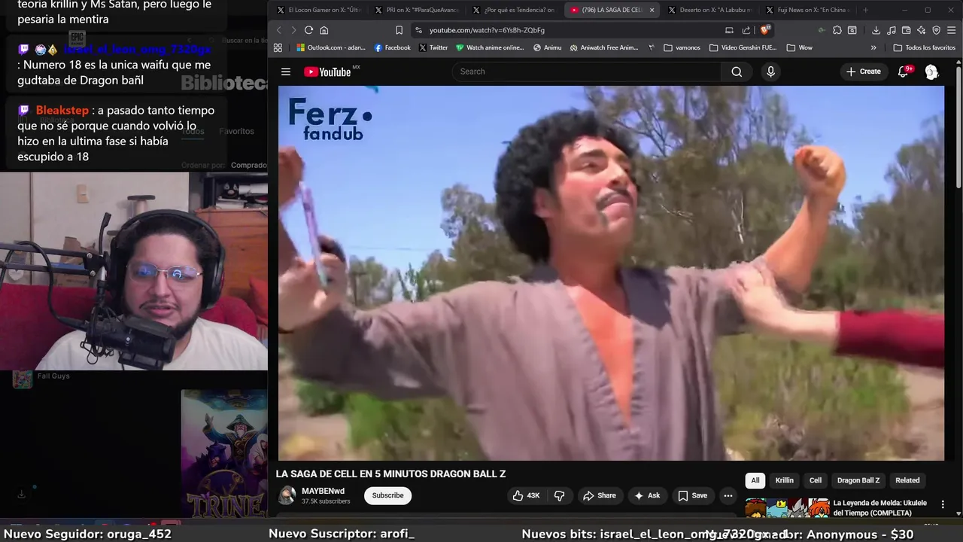
Task: Open the MAYBENwd channel avatar
Action: [287, 495]
